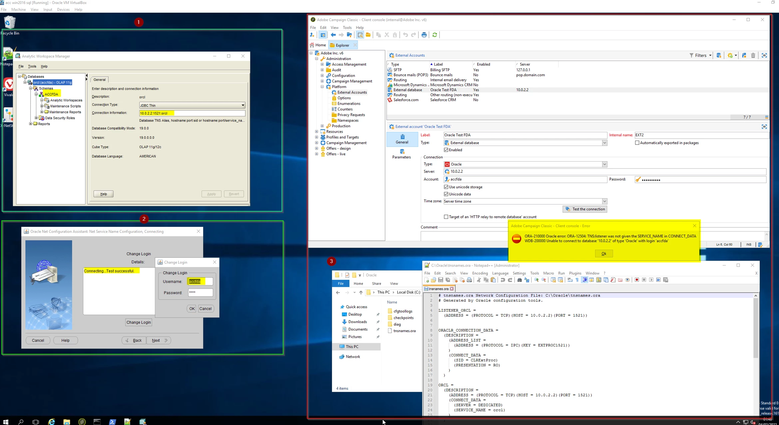Click the print icon in Campaign toolbar
This screenshot has width=779, height=425.
[x=424, y=35]
